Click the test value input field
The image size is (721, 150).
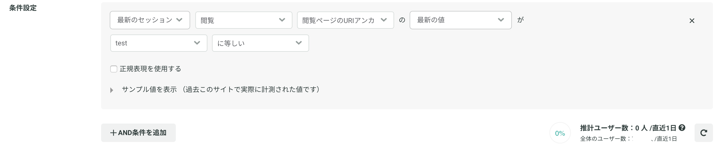tap(159, 43)
